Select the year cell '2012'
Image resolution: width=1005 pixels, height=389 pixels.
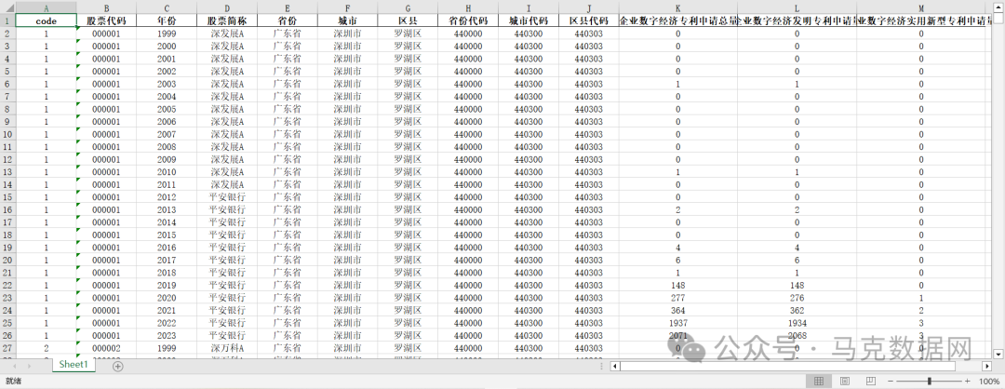pos(167,197)
